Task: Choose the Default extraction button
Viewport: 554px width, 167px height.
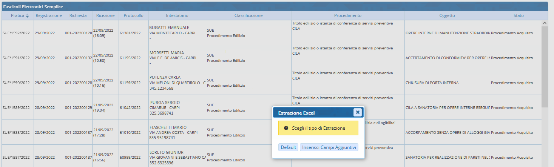Action: (x=288, y=147)
